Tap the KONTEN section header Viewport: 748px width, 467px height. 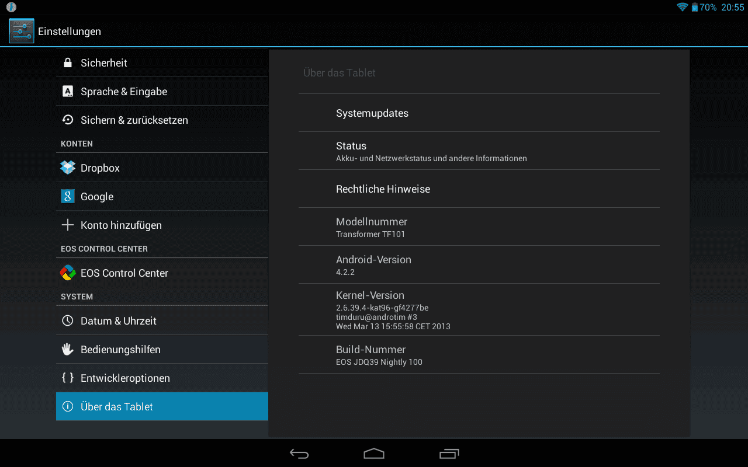click(77, 144)
